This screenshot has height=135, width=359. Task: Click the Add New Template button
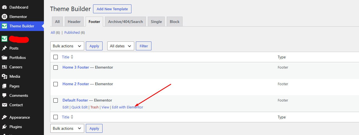click(x=112, y=9)
